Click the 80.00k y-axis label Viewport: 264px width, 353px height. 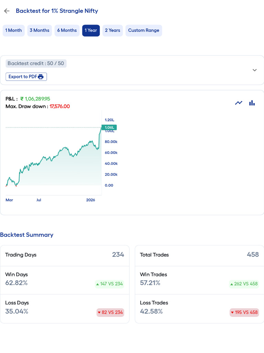pos(111,142)
